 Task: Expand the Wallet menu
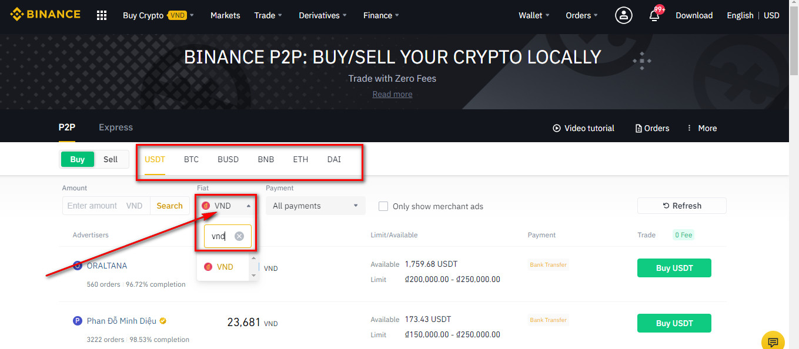tap(534, 15)
